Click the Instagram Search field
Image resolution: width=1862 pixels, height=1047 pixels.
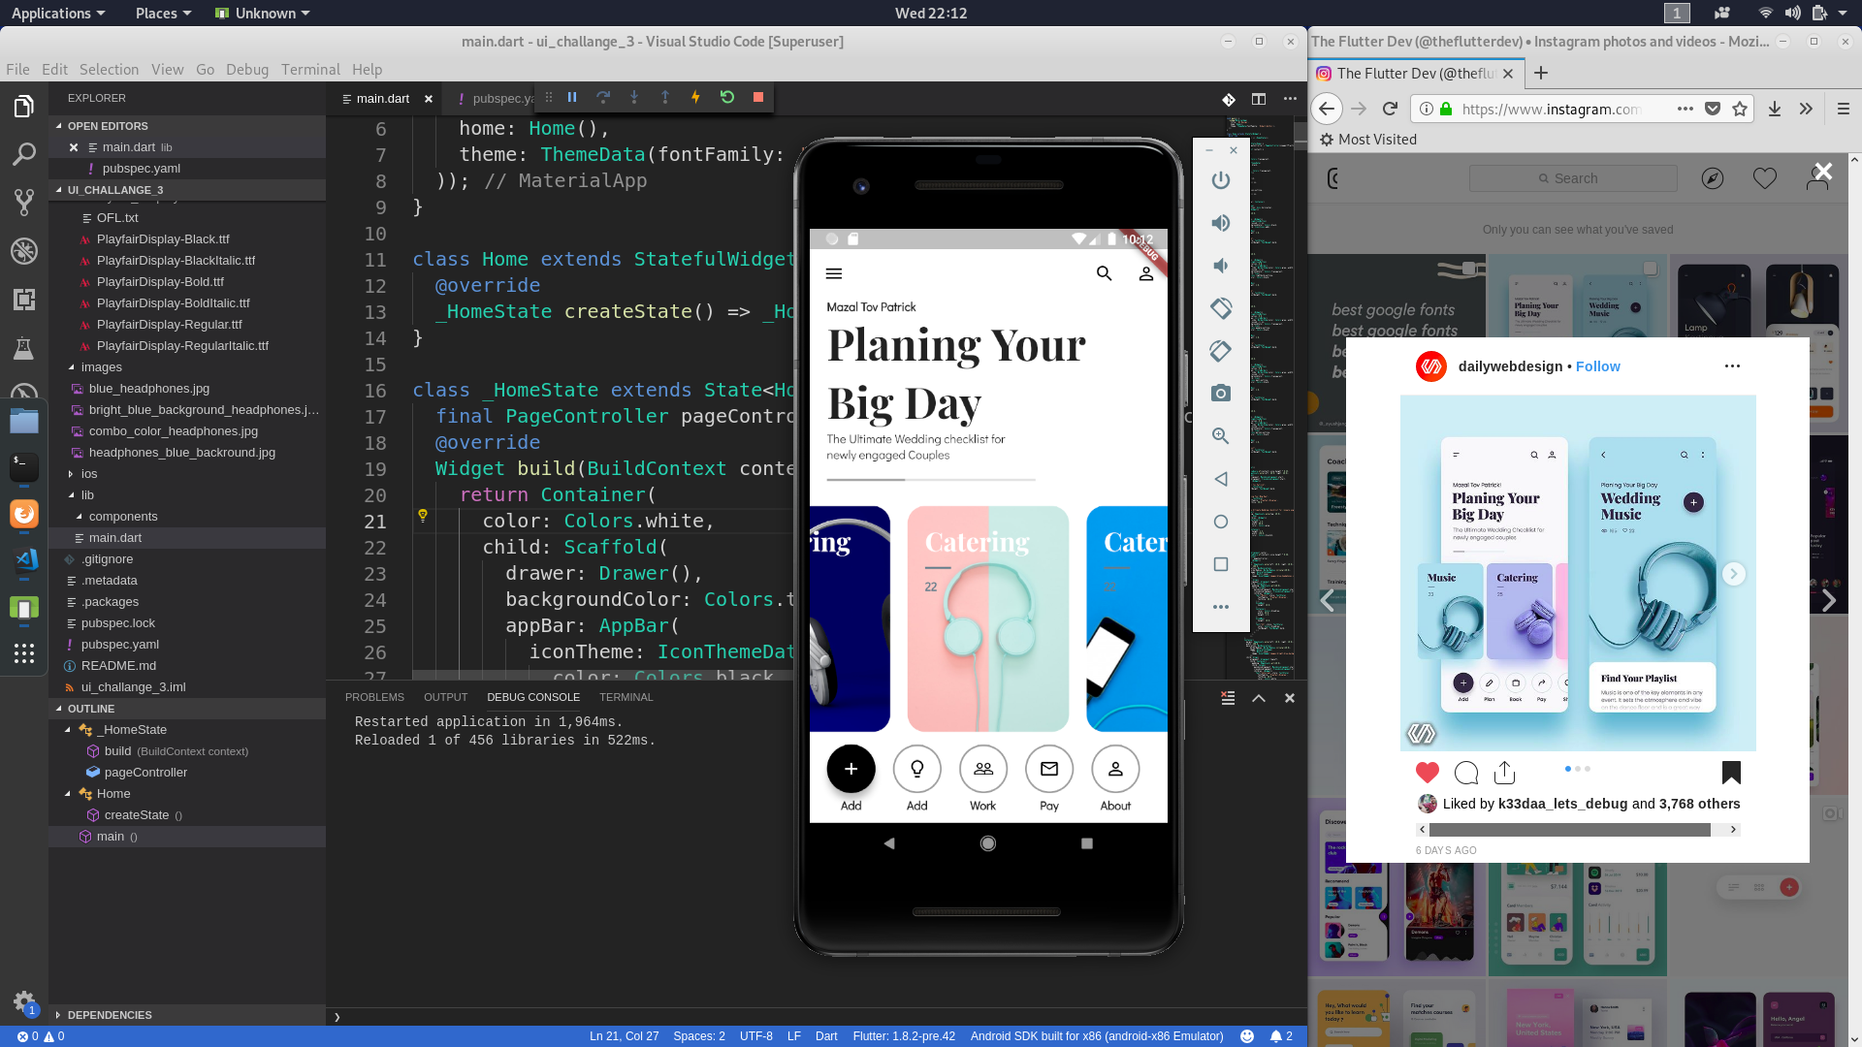(1573, 178)
